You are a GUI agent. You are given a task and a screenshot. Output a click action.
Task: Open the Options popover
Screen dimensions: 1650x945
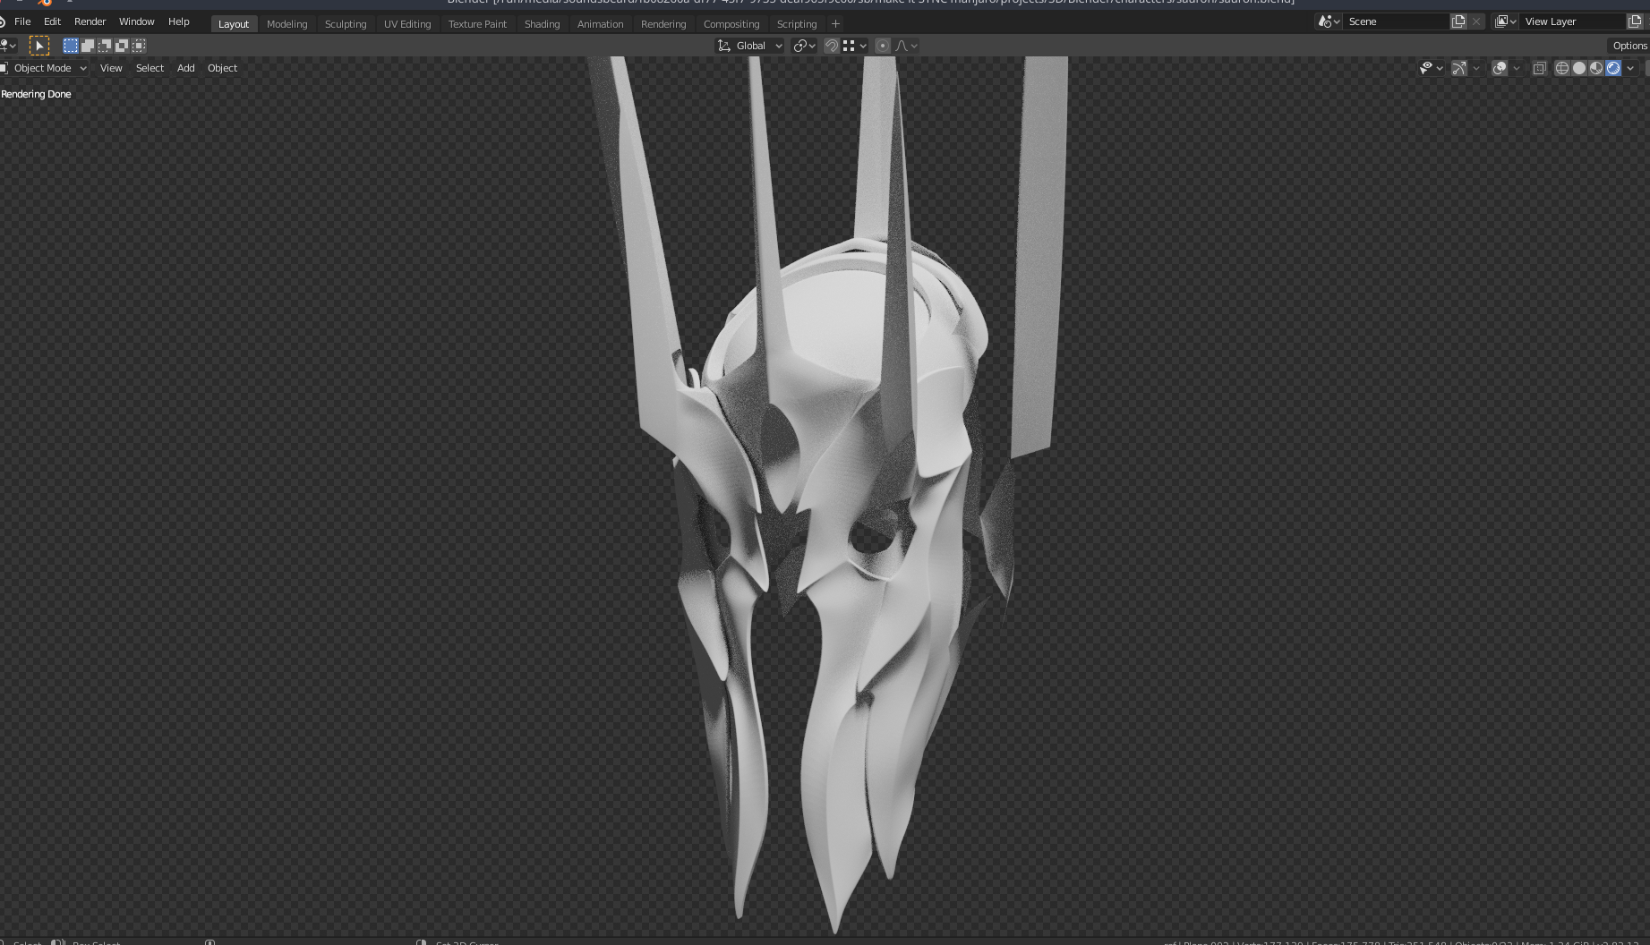(x=1629, y=46)
